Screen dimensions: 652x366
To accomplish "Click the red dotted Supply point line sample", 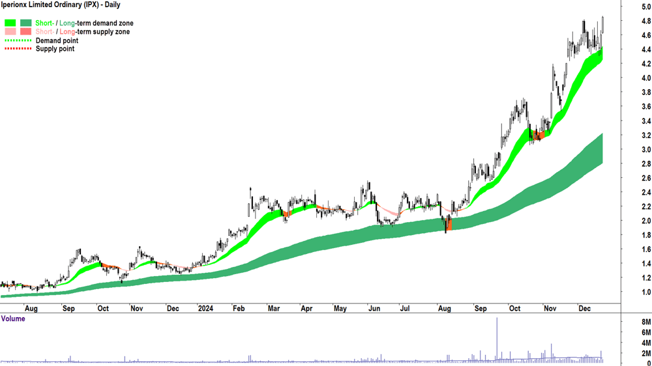I will [18, 49].
